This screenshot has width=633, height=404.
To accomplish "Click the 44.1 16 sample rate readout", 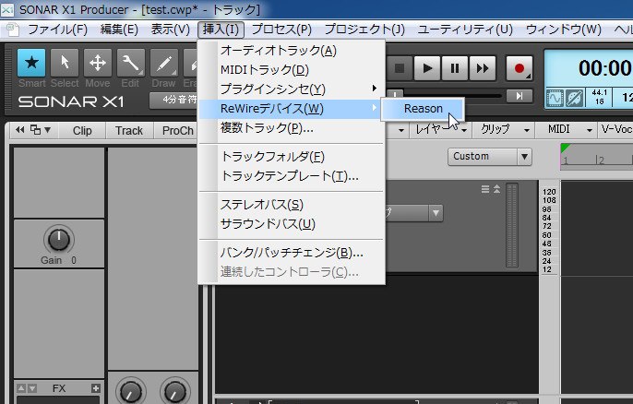I will [x=599, y=97].
